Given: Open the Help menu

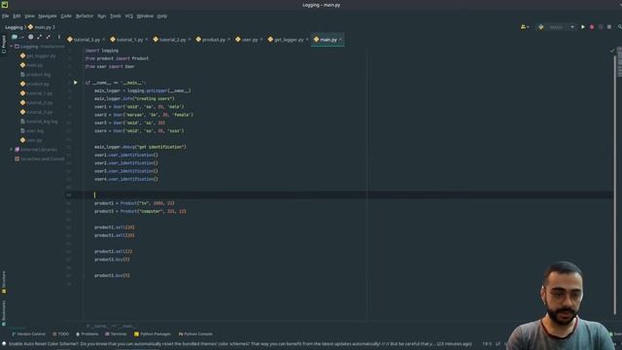Looking at the screenshot, I should pos(162,16).
